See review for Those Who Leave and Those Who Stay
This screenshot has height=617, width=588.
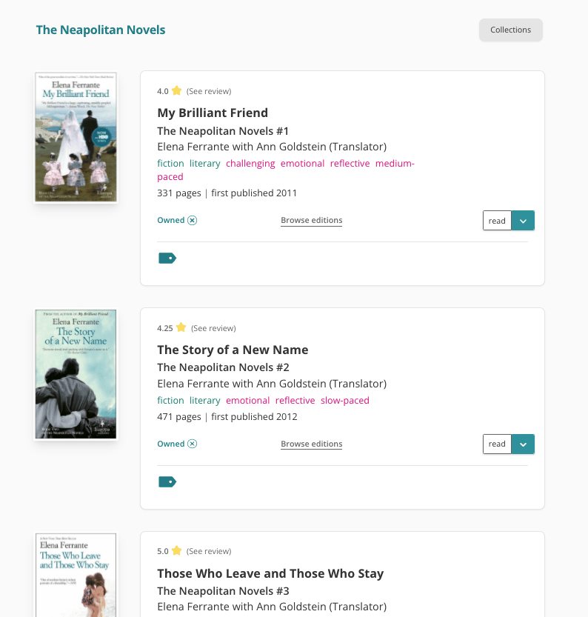tap(209, 551)
